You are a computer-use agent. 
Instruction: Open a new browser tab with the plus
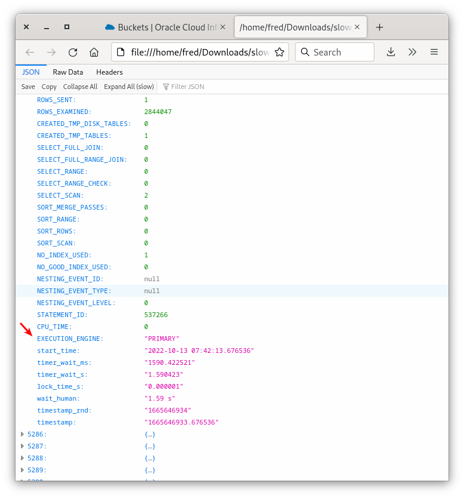379,27
